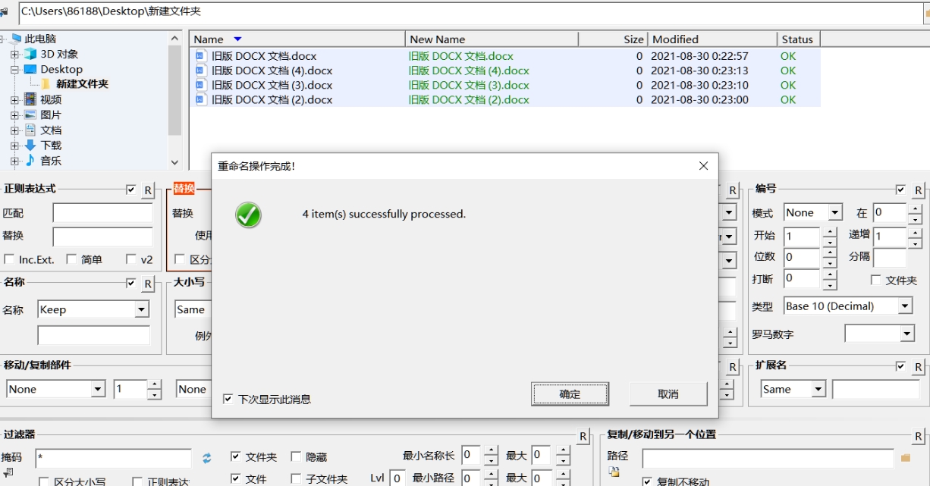Reset 正则表达式 panel with R button
This screenshot has width=930, height=486.
coord(148,190)
